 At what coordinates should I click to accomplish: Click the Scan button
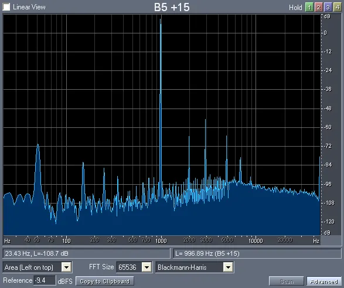tap(287, 281)
